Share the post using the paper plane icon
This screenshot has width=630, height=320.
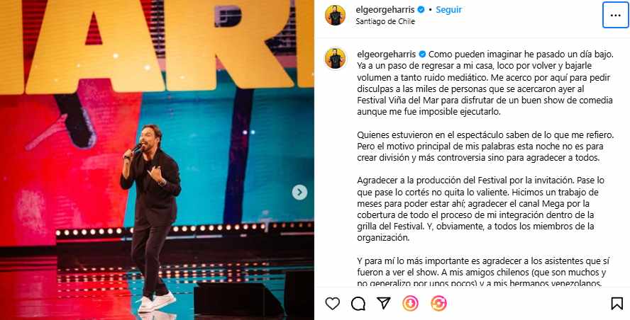tap(384, 303)
